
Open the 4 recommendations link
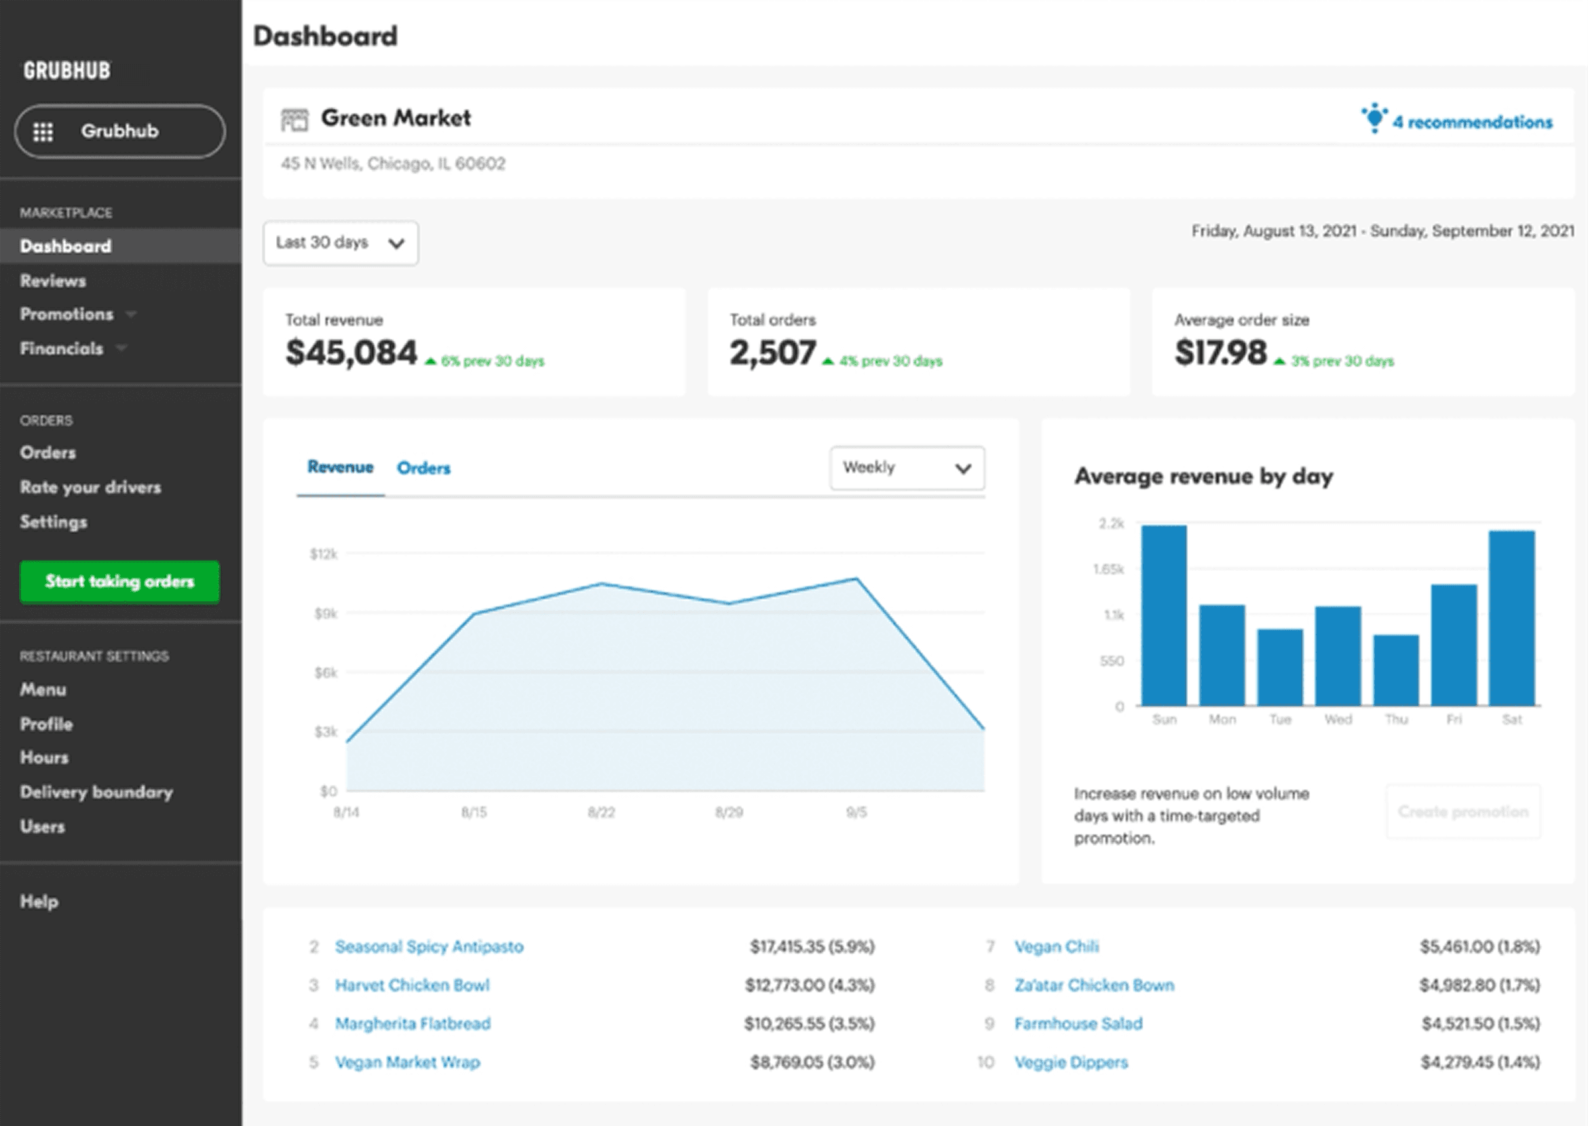tap(1472, 123)
